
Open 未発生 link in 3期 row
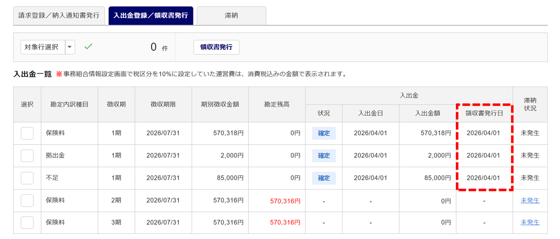tap(530, 223)
